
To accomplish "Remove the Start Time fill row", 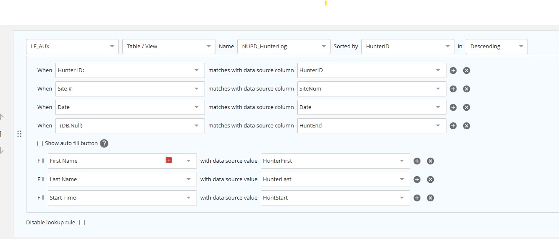I will point(430,198).
